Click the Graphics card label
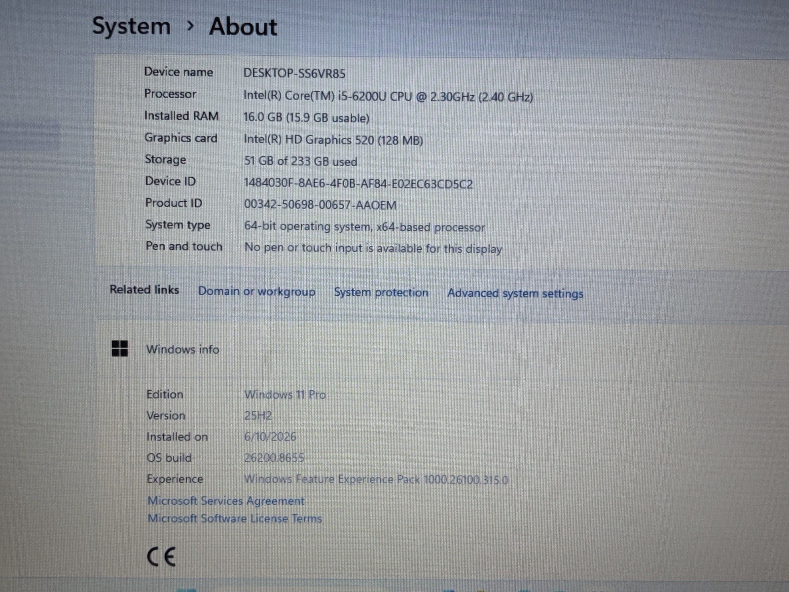 click(181, 138)
